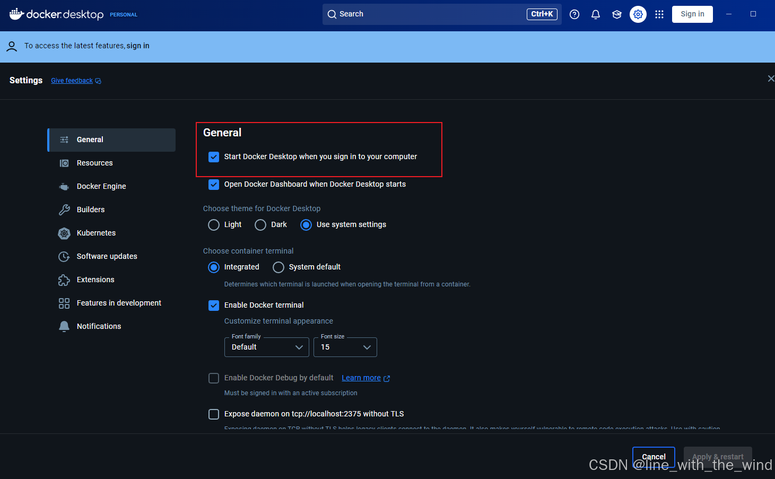Screen dimensions: 775x479
Task: Click the feedback icon beside Give feedback
Action: point(98,81)
